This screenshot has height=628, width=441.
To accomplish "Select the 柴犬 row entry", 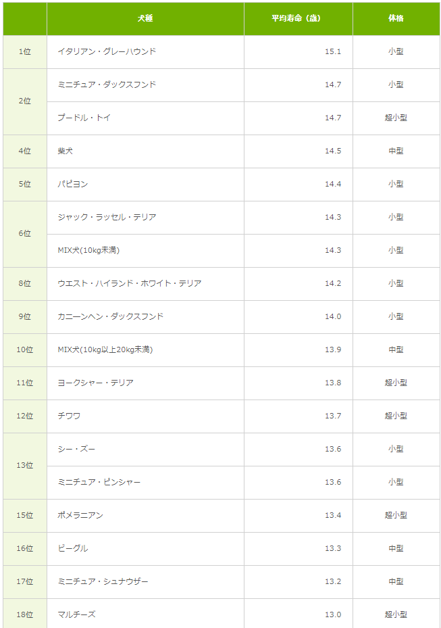I will coord(66,151).
